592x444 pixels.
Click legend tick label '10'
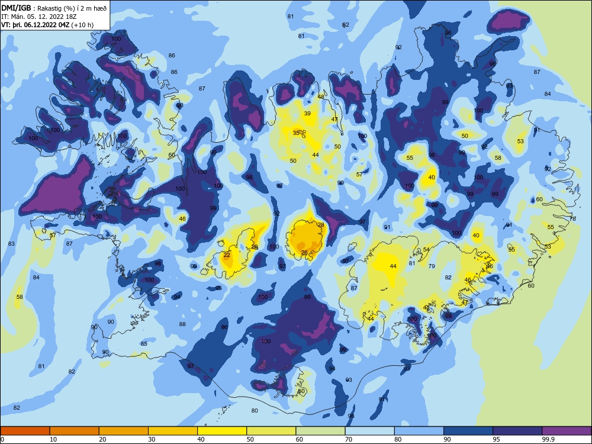53,439
